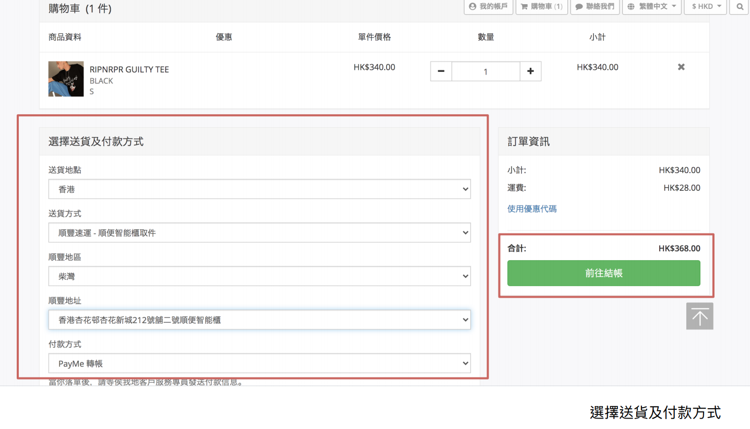Click the product thumbnail image
This screenshot has height=429, width=750.
tap(66, 79)
